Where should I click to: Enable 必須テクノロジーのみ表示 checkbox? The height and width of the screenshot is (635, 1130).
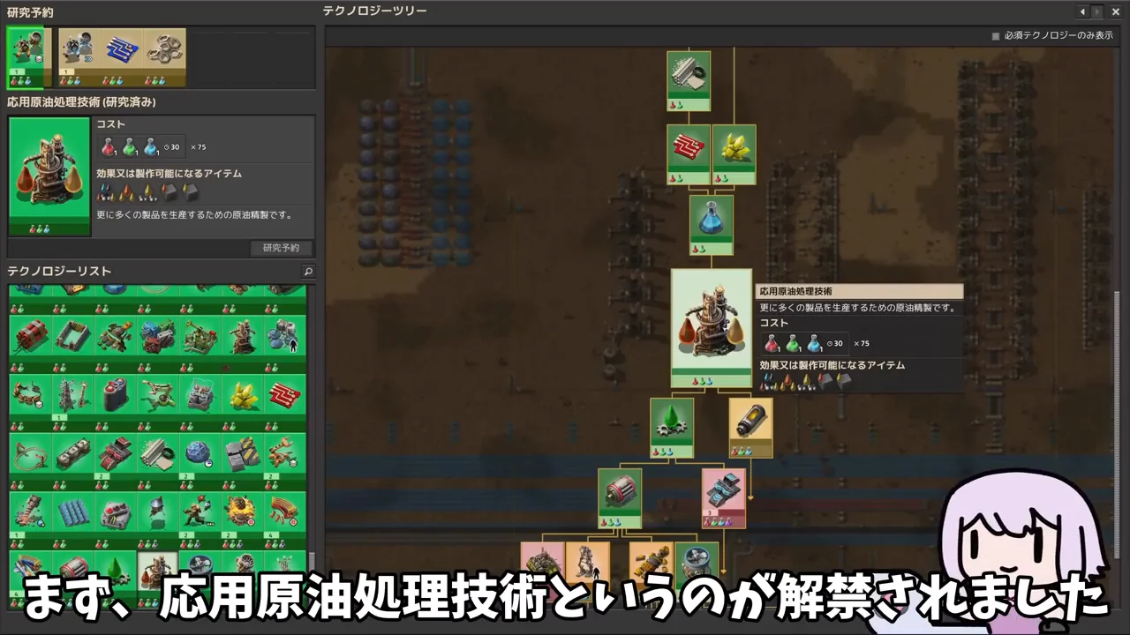[996, 36]
